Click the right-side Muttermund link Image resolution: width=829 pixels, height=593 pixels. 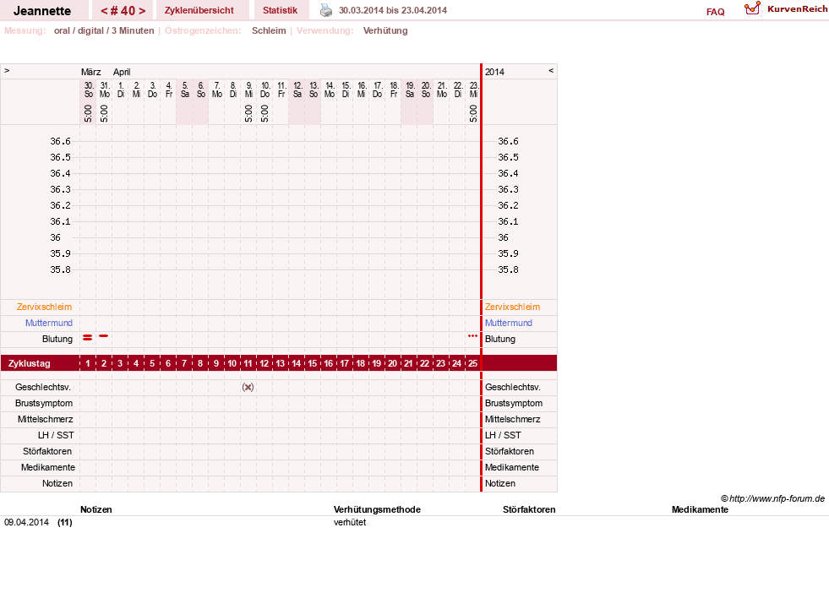509,323
